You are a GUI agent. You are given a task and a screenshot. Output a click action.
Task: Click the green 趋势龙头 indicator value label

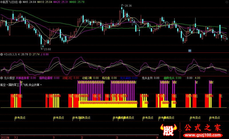click(169, 77)
